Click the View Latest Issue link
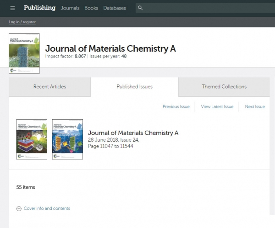This screenshot has width=275, height=228. pos(217,106)
